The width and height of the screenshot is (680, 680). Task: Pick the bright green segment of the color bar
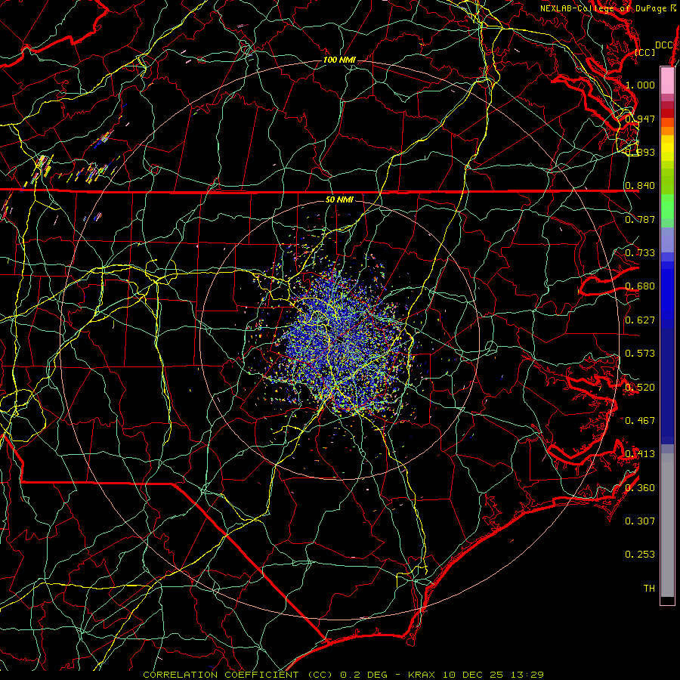click(667, 206)
